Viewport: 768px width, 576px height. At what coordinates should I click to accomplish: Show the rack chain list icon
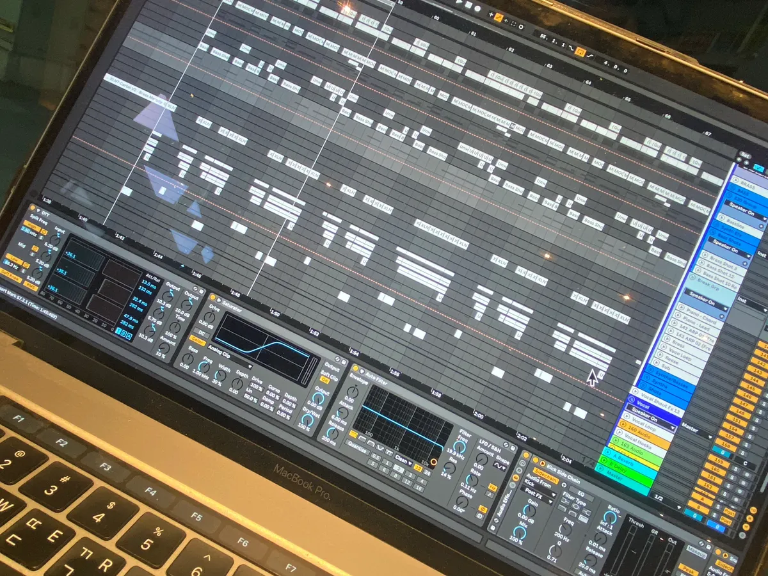519,470
